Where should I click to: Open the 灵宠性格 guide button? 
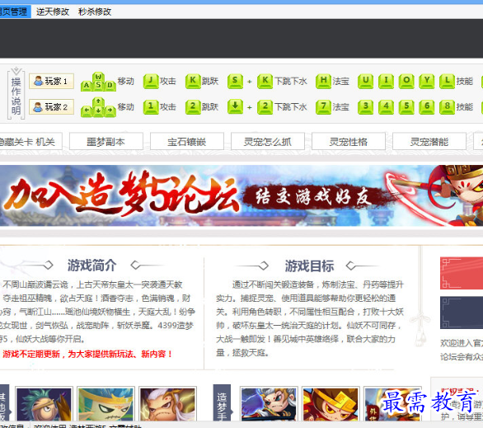(x=349, y=142)
